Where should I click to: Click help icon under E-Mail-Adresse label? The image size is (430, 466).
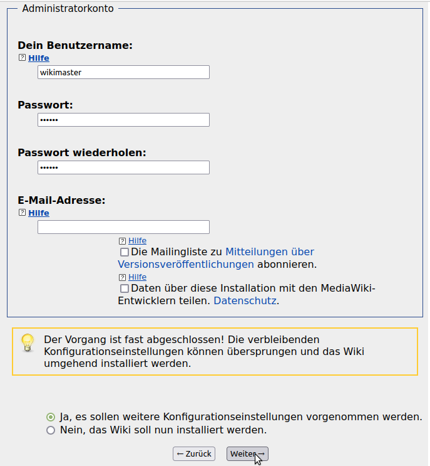click(x=22, y=213)
